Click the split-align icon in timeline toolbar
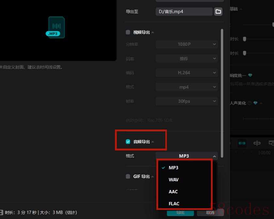The height and width of the screenshot is (219, 274). tap(257, 143)
